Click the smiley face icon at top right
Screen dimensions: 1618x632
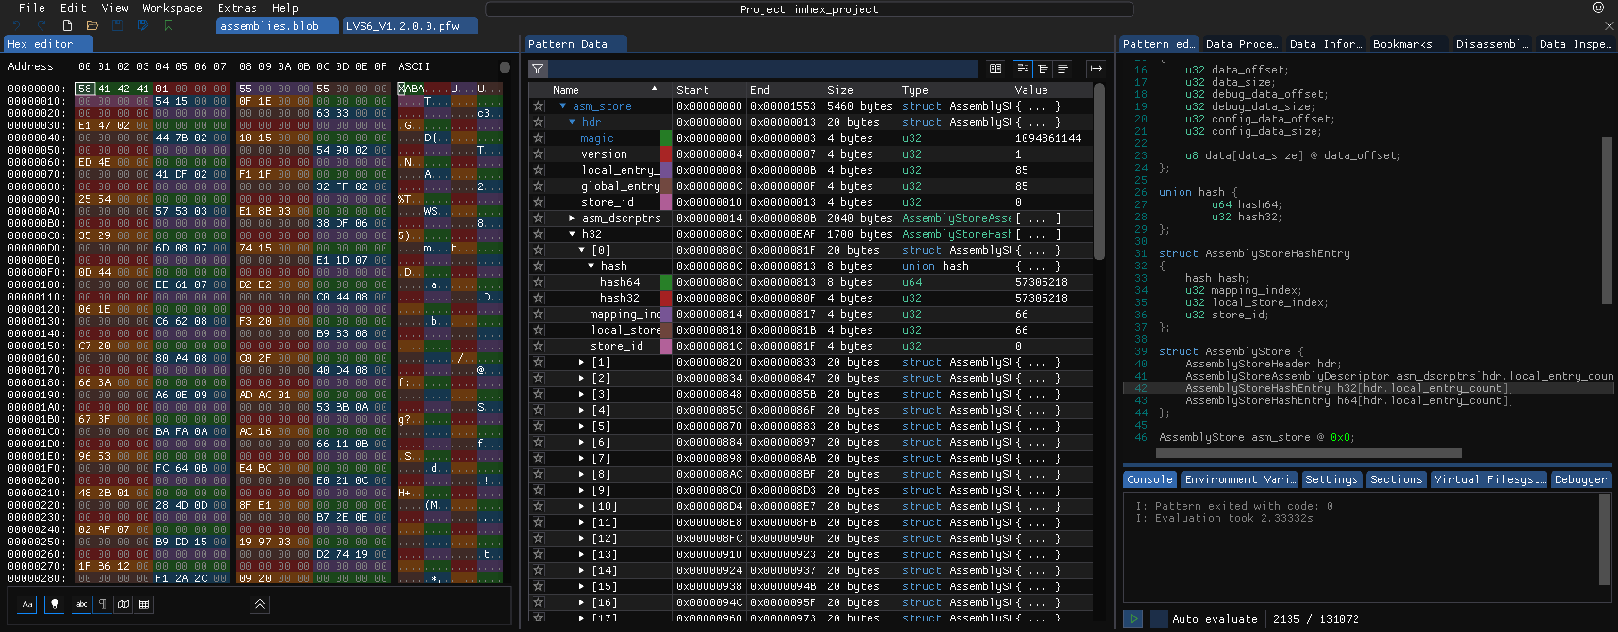(x=1599, y=8)
